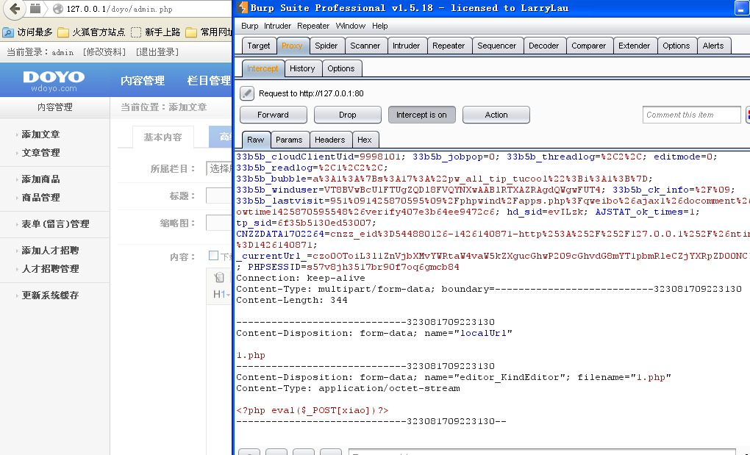Screen dimensions: 750x455
Task: Open the Proxy Options sub-tab
Action: click(x=341, y=68)
